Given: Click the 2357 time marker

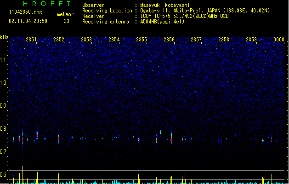Looking at the screenshot, I should [x=196, y=40].
